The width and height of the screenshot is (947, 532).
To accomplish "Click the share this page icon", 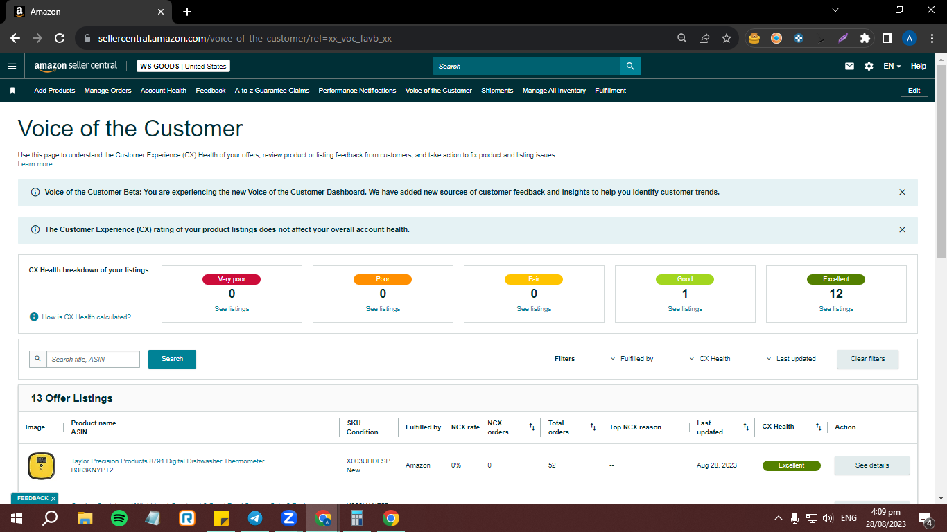I will 704,38.
